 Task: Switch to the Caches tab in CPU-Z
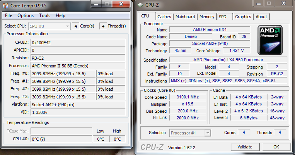[x=164, y=17]
